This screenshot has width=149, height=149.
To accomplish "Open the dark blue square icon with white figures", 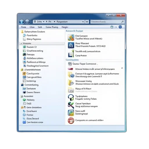I will pyautogui.click(x=71, y=45).
